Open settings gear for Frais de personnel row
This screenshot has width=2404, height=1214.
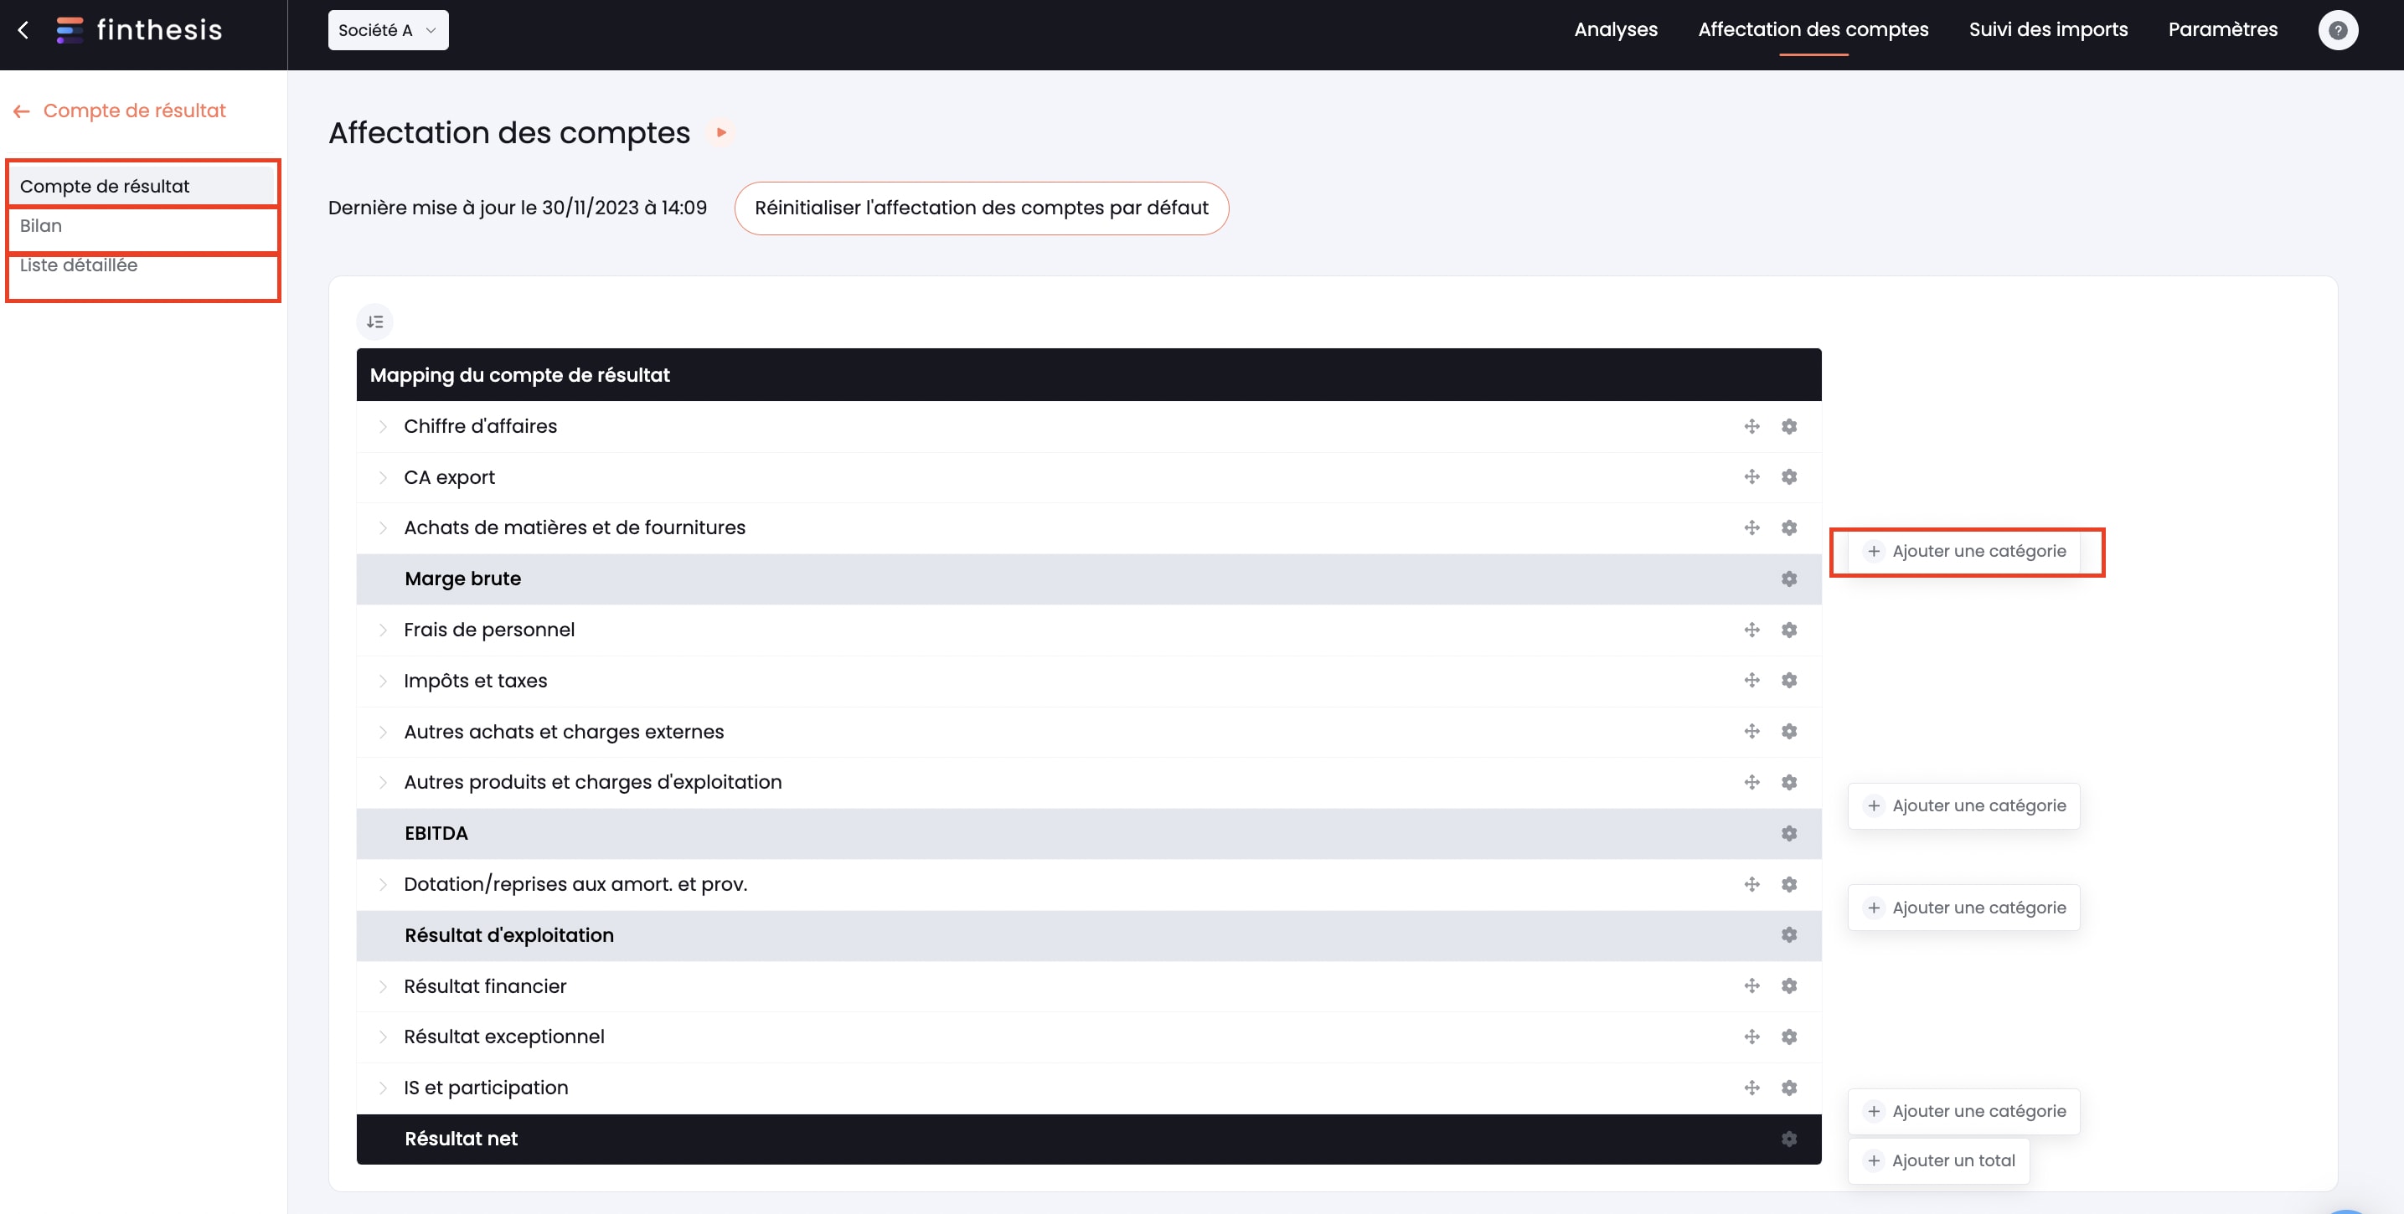1789,630
